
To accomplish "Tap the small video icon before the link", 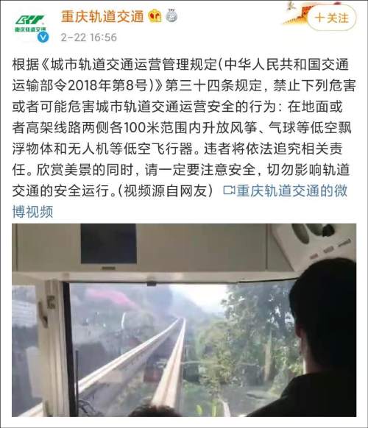I will point(229,190).
